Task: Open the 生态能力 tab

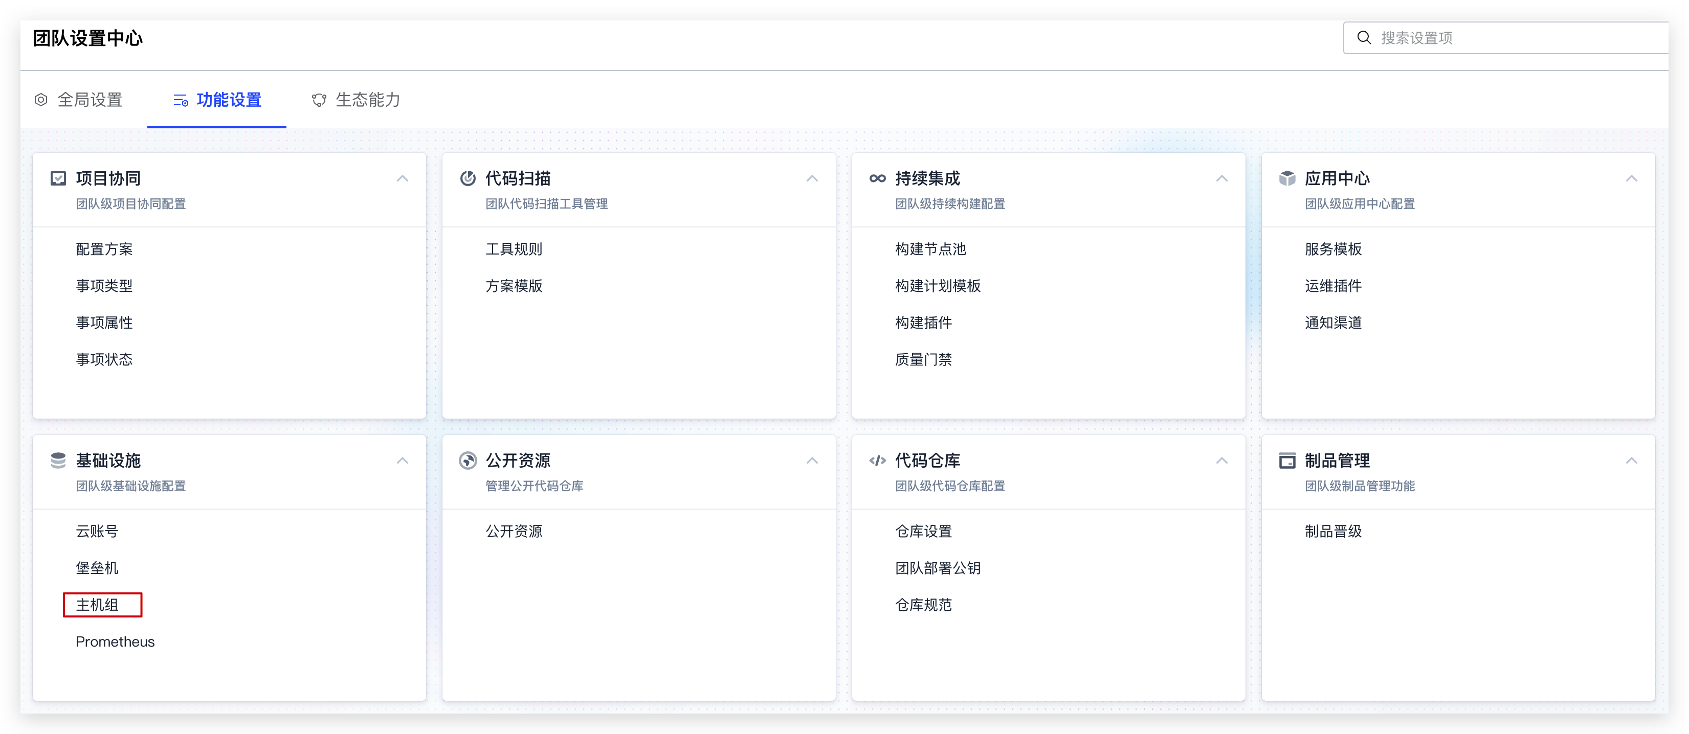Action: (356, 100)
